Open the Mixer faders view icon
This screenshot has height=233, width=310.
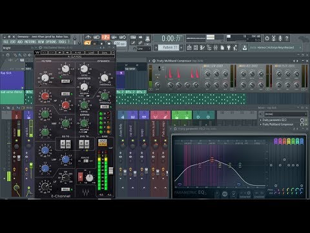pyautogui.click(x=216, y=47)
